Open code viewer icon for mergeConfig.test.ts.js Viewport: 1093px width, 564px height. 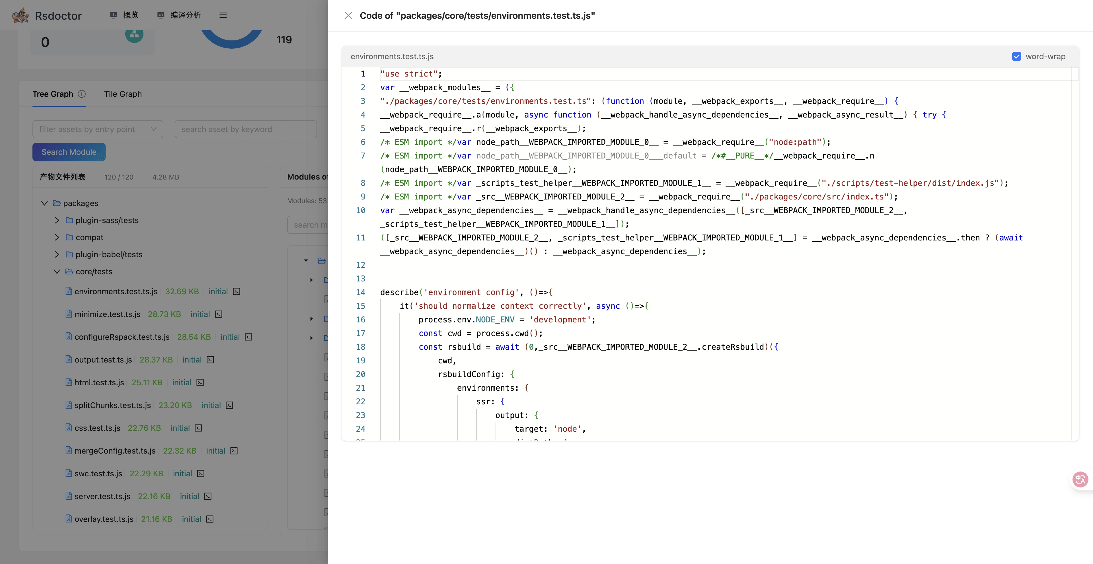tap(234, 451)
